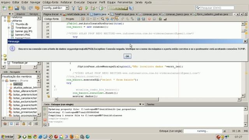Click garbage collection icon beside memory bar
249x140 pixels.
(x=132, y=8)
